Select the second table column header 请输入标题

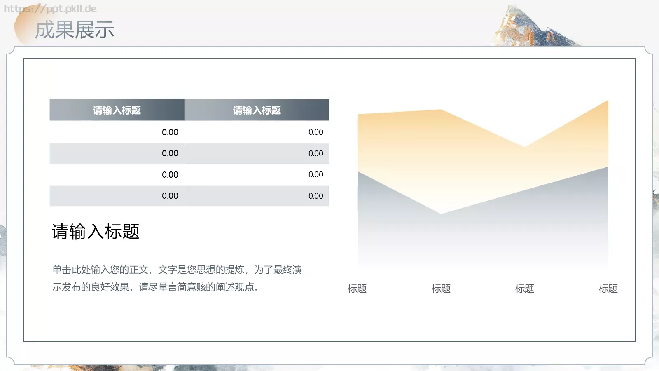click(257, 110)
